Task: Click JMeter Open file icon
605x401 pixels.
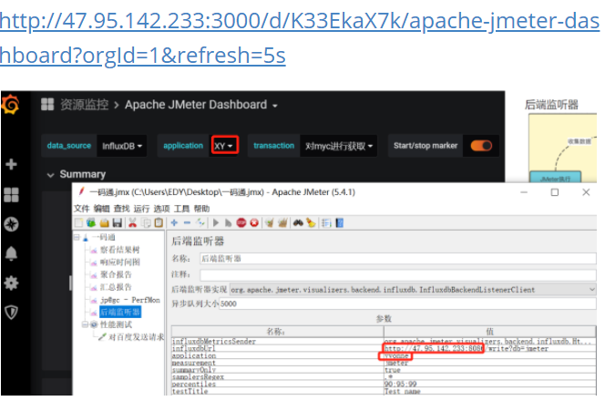Action: pos(104,222)
